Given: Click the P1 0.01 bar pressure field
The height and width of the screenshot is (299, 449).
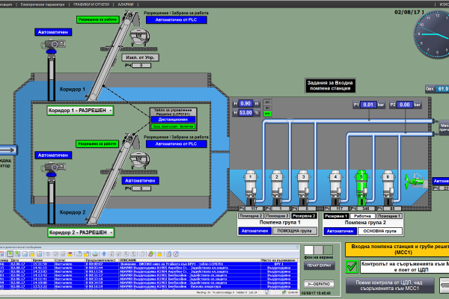Looking at the screenshot, I should (x=368, y=105).
